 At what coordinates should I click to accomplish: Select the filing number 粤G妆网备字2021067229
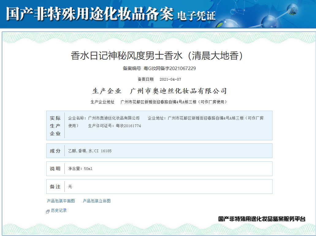coord(170,68)
